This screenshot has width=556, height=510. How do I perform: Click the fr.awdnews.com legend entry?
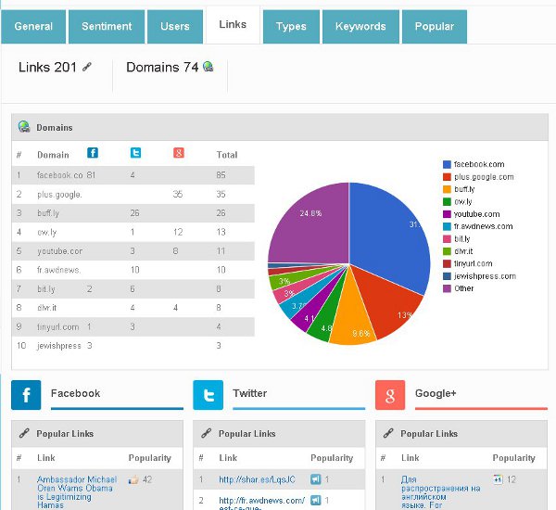(478, 226)
